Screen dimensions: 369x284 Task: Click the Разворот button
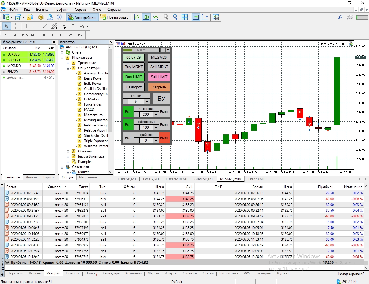tap(134, 87)
